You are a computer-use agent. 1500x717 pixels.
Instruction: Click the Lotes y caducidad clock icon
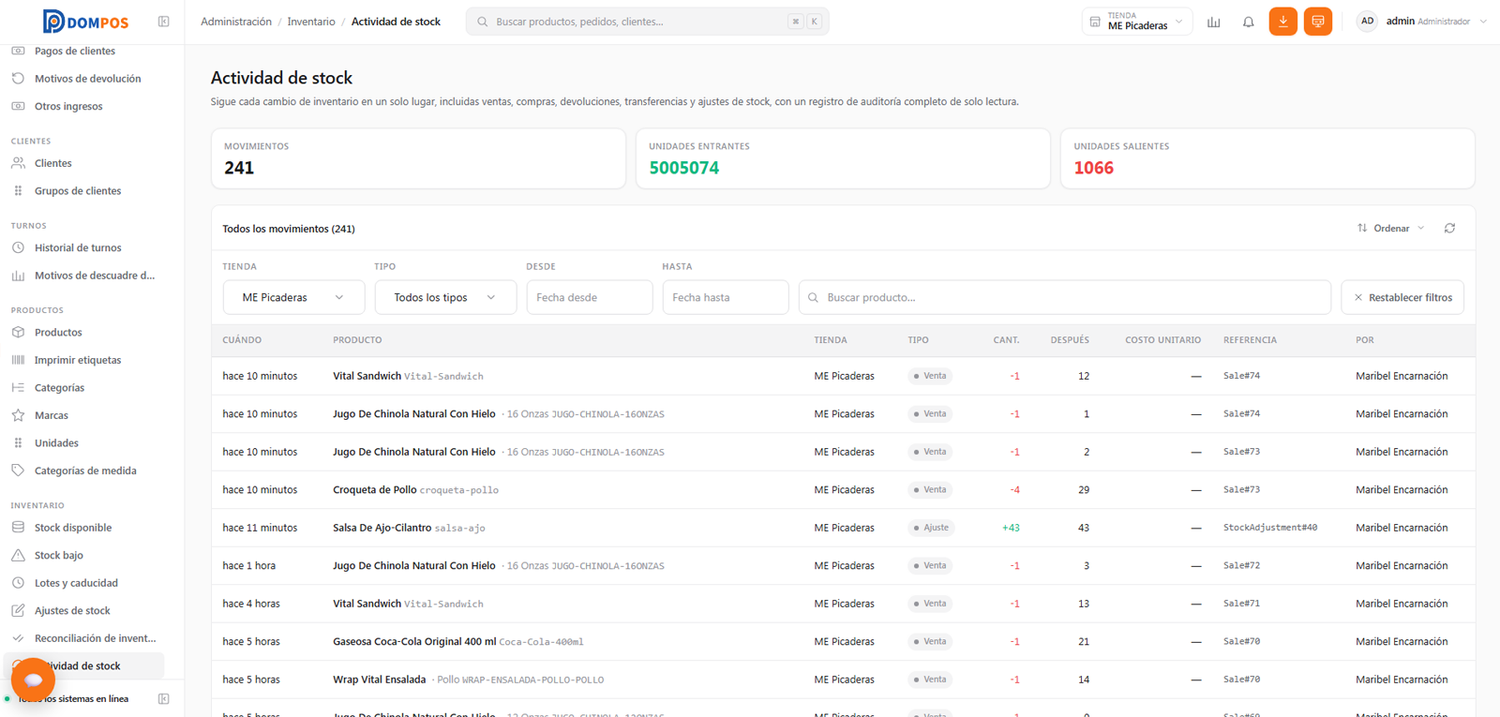18,583
